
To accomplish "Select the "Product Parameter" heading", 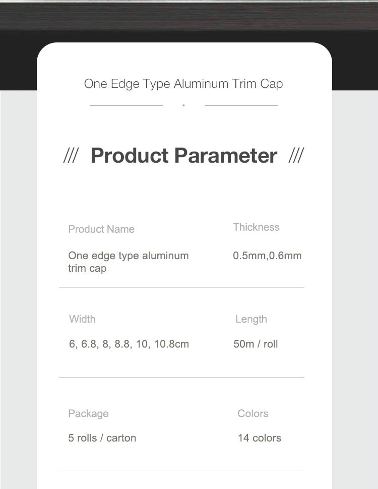I will (183, 156).
